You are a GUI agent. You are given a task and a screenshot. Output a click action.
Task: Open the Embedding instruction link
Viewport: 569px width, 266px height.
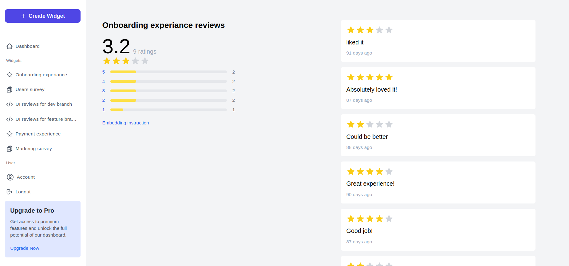(x=125, y=123)
